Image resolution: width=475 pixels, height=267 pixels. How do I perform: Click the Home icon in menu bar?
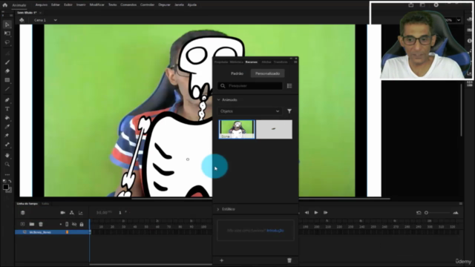(x=5, y=5)
